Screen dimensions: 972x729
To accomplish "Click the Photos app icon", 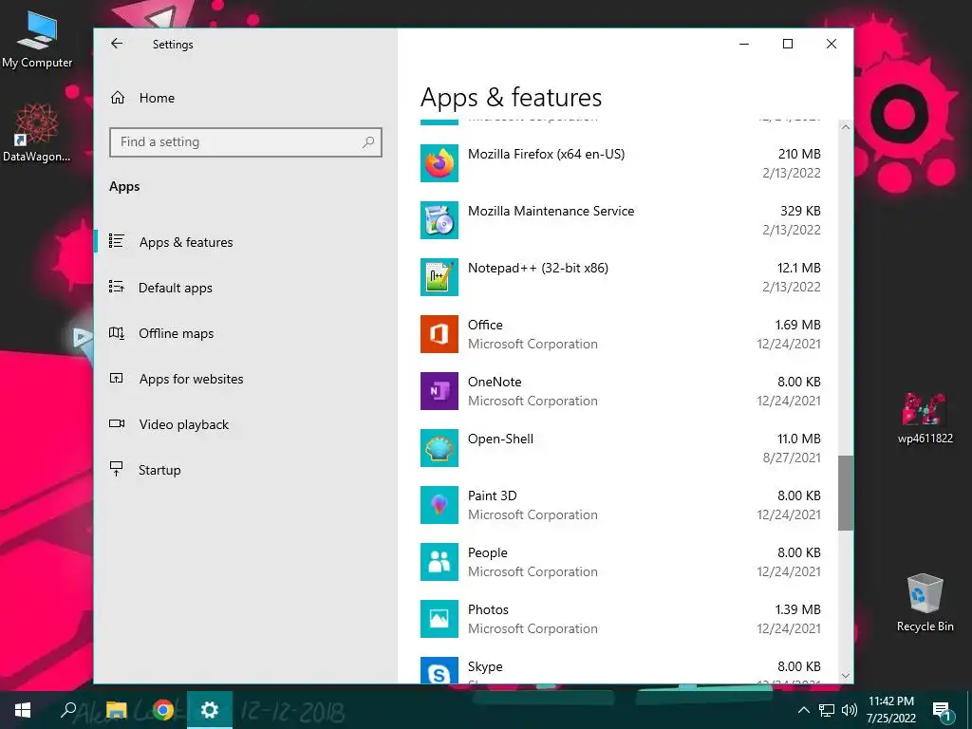I will point(439,619).
